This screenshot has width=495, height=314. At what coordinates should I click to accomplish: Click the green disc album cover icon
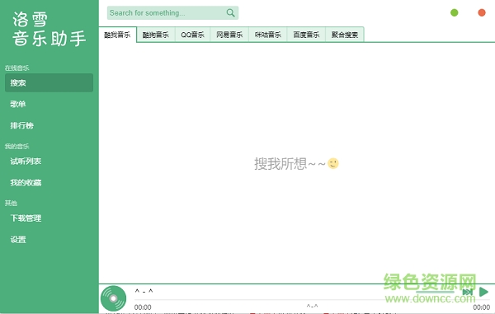(113, 298)
